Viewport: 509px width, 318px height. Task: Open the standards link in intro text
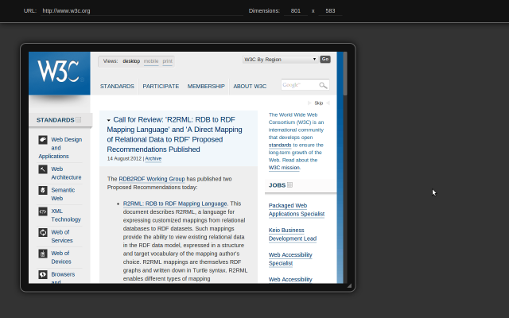[280, 145]
